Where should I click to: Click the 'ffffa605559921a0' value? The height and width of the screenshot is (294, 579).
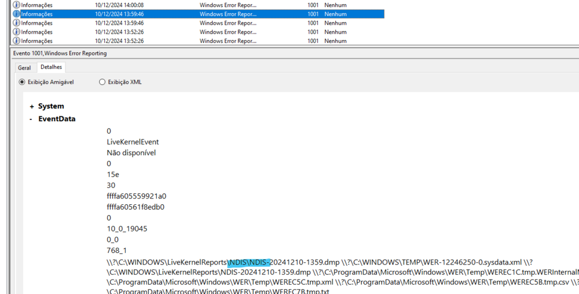pos(136,196)
